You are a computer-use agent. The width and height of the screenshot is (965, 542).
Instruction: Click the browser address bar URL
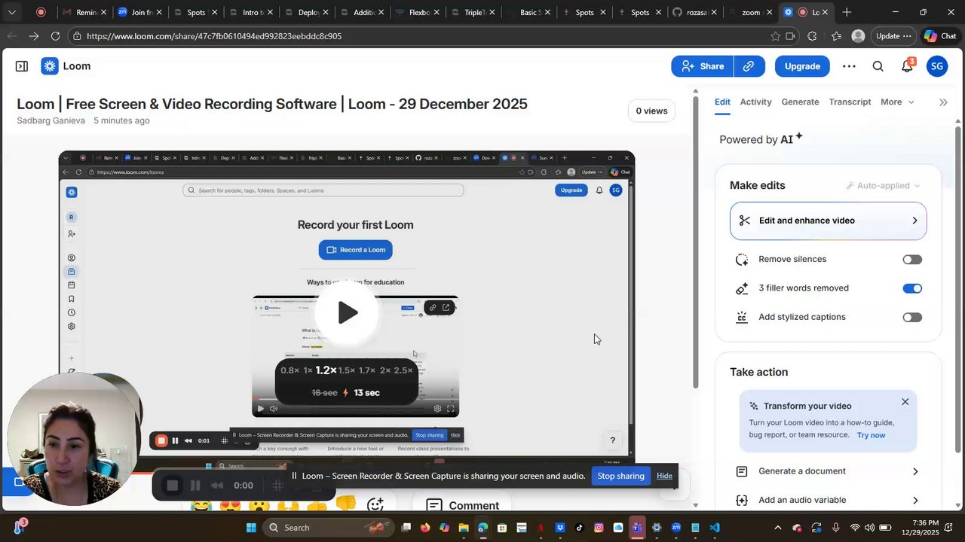click(x=214, y=35)
